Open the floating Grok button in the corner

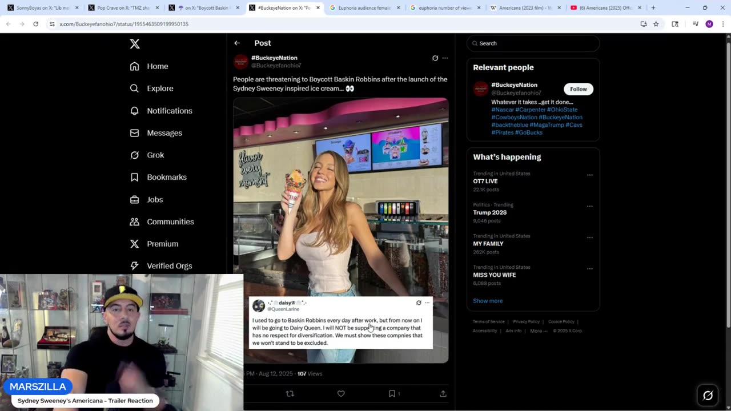click(708, 396)
